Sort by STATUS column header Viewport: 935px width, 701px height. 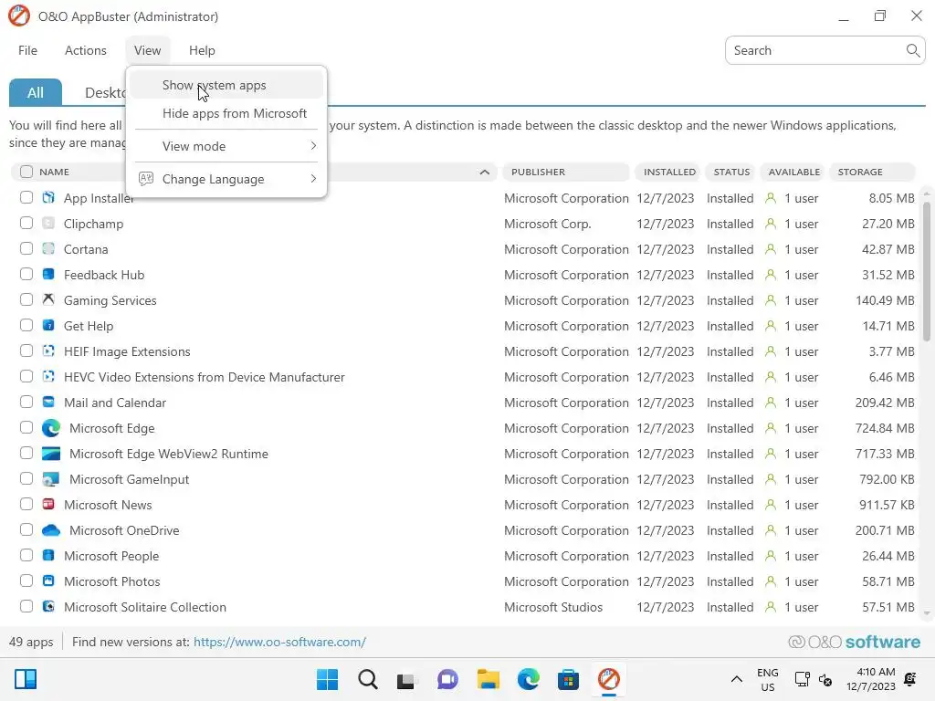(x=731, y=172)
